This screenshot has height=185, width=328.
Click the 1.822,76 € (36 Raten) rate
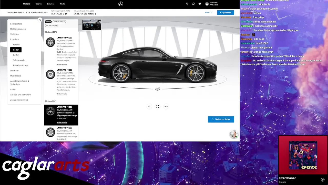click(x=84, y=14)
